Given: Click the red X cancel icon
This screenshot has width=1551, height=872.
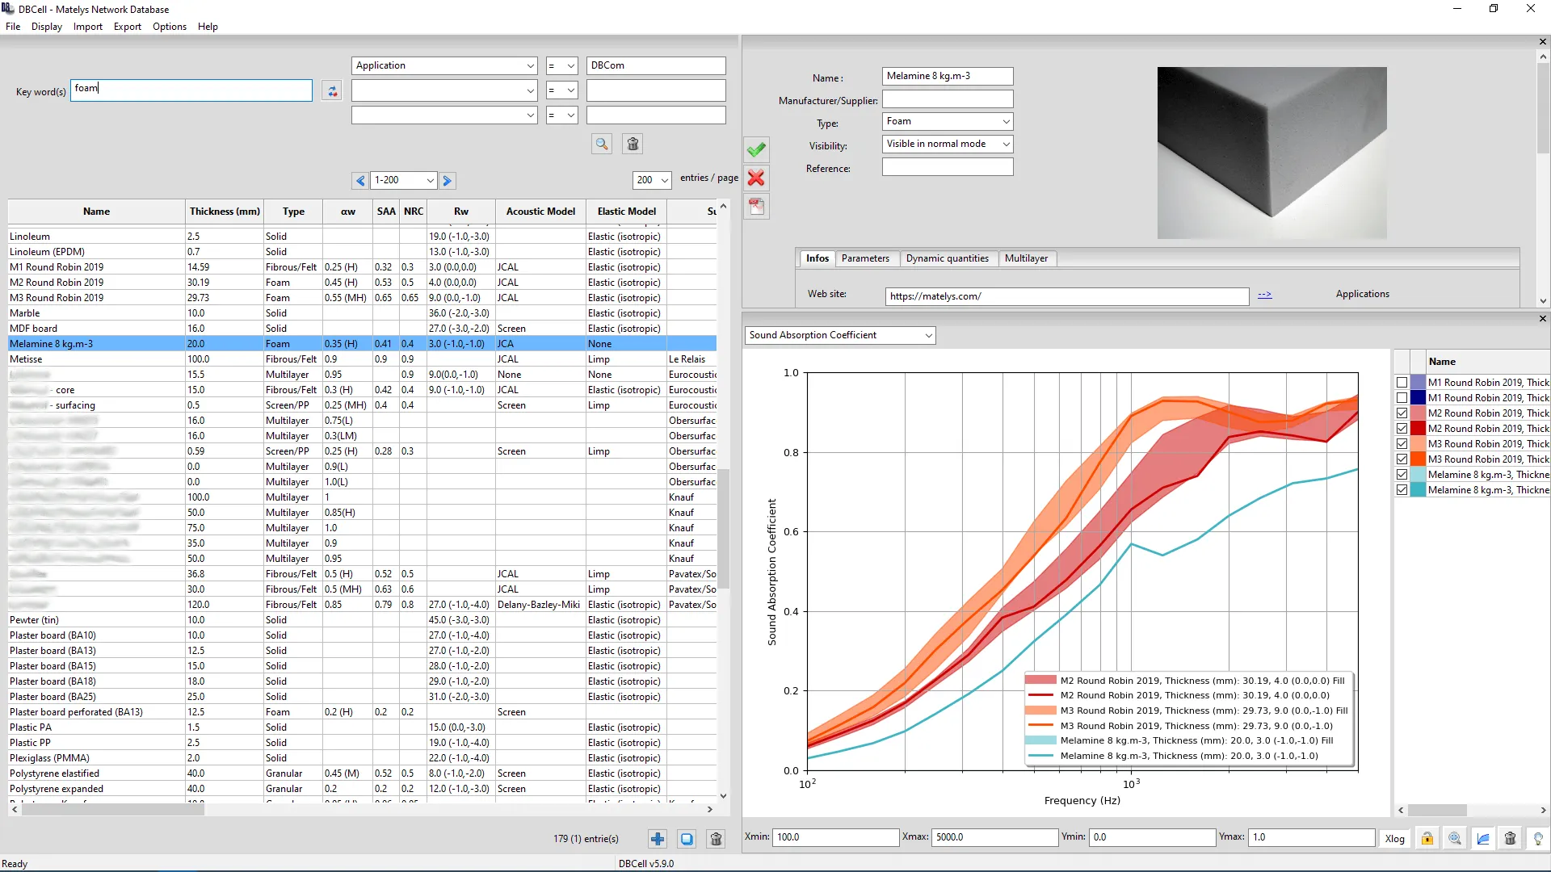Looking at the screenshot, I should (756, 178).
